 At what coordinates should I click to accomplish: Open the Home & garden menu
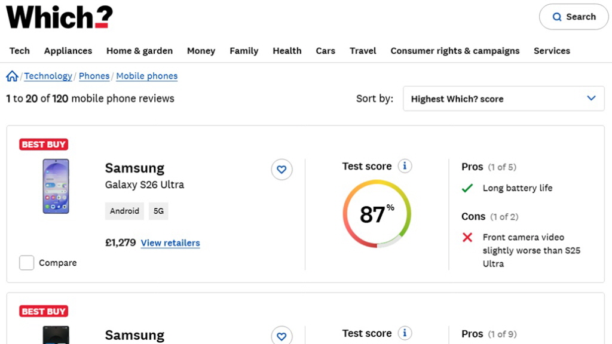[x=139, y=51]
